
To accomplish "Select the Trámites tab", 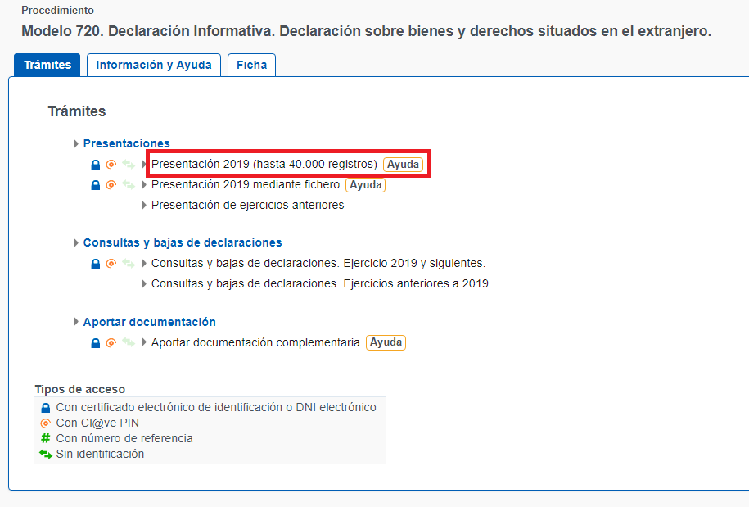I will click(47, 65).
